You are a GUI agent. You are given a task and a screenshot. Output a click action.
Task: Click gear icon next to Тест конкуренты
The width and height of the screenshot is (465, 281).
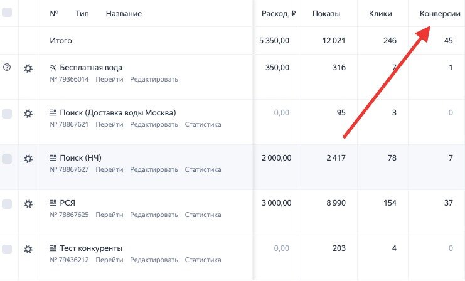[x=28, y=249]
